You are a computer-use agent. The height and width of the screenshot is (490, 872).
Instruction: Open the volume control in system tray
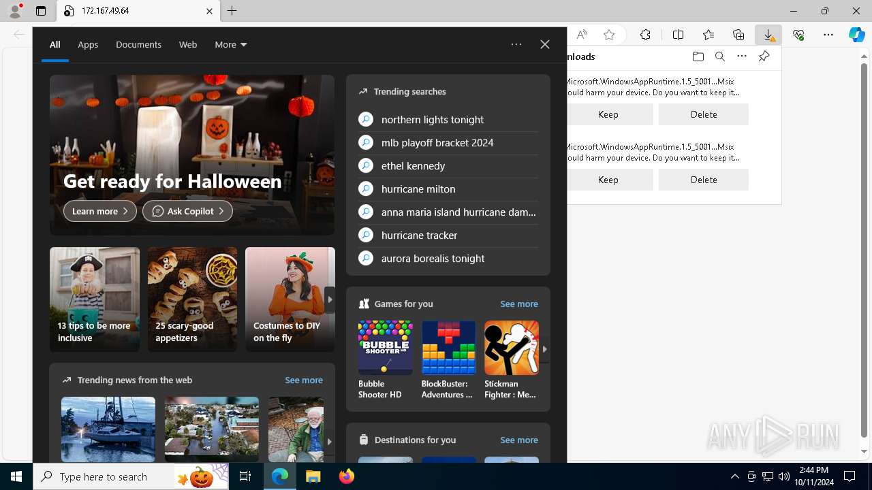(784, 476)
